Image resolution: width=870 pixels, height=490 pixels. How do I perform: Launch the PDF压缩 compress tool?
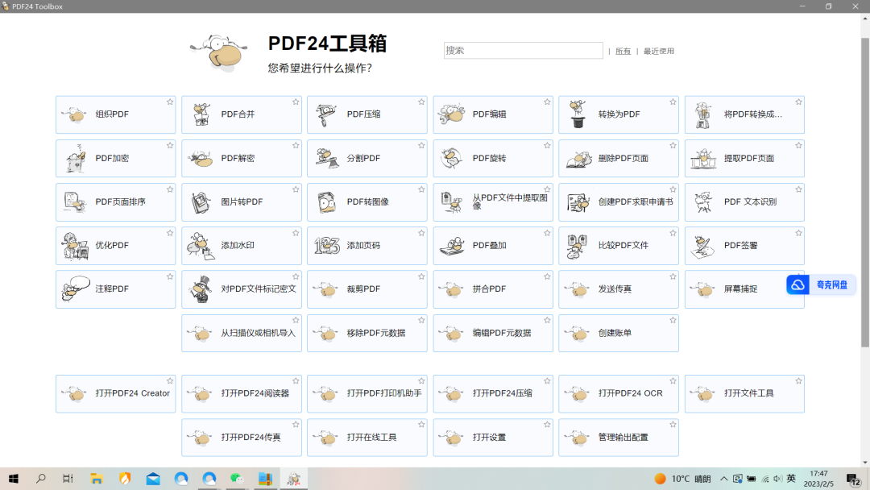point(367,114)
